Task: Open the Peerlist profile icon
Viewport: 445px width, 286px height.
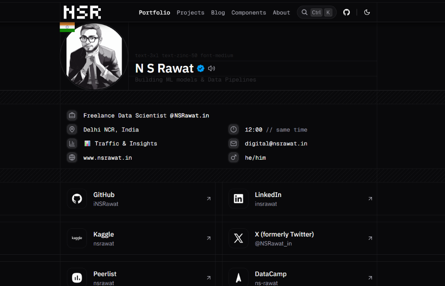Action: [x=77, y=278]
